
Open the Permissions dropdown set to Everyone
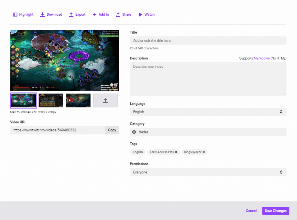[x=208, y=172]
